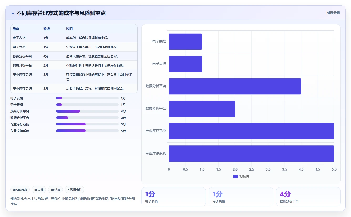Click the 3.0 tick on the chart axis
Viewport: 351px width, 217px height.
268,169
